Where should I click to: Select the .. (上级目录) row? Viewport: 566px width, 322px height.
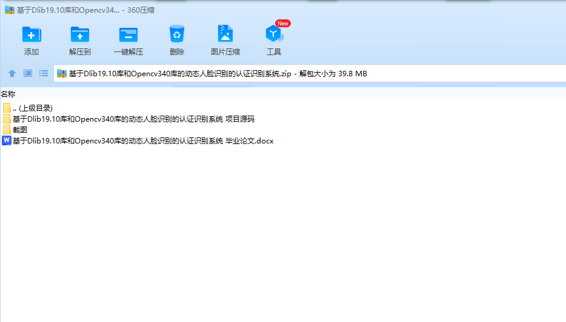coord(28,108)
